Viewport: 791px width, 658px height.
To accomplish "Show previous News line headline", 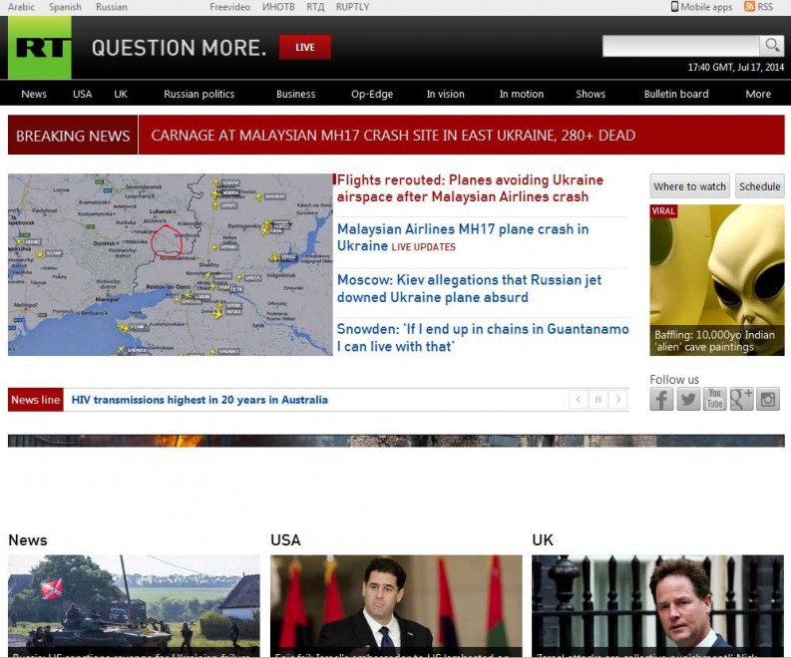I will pos(579,400).
